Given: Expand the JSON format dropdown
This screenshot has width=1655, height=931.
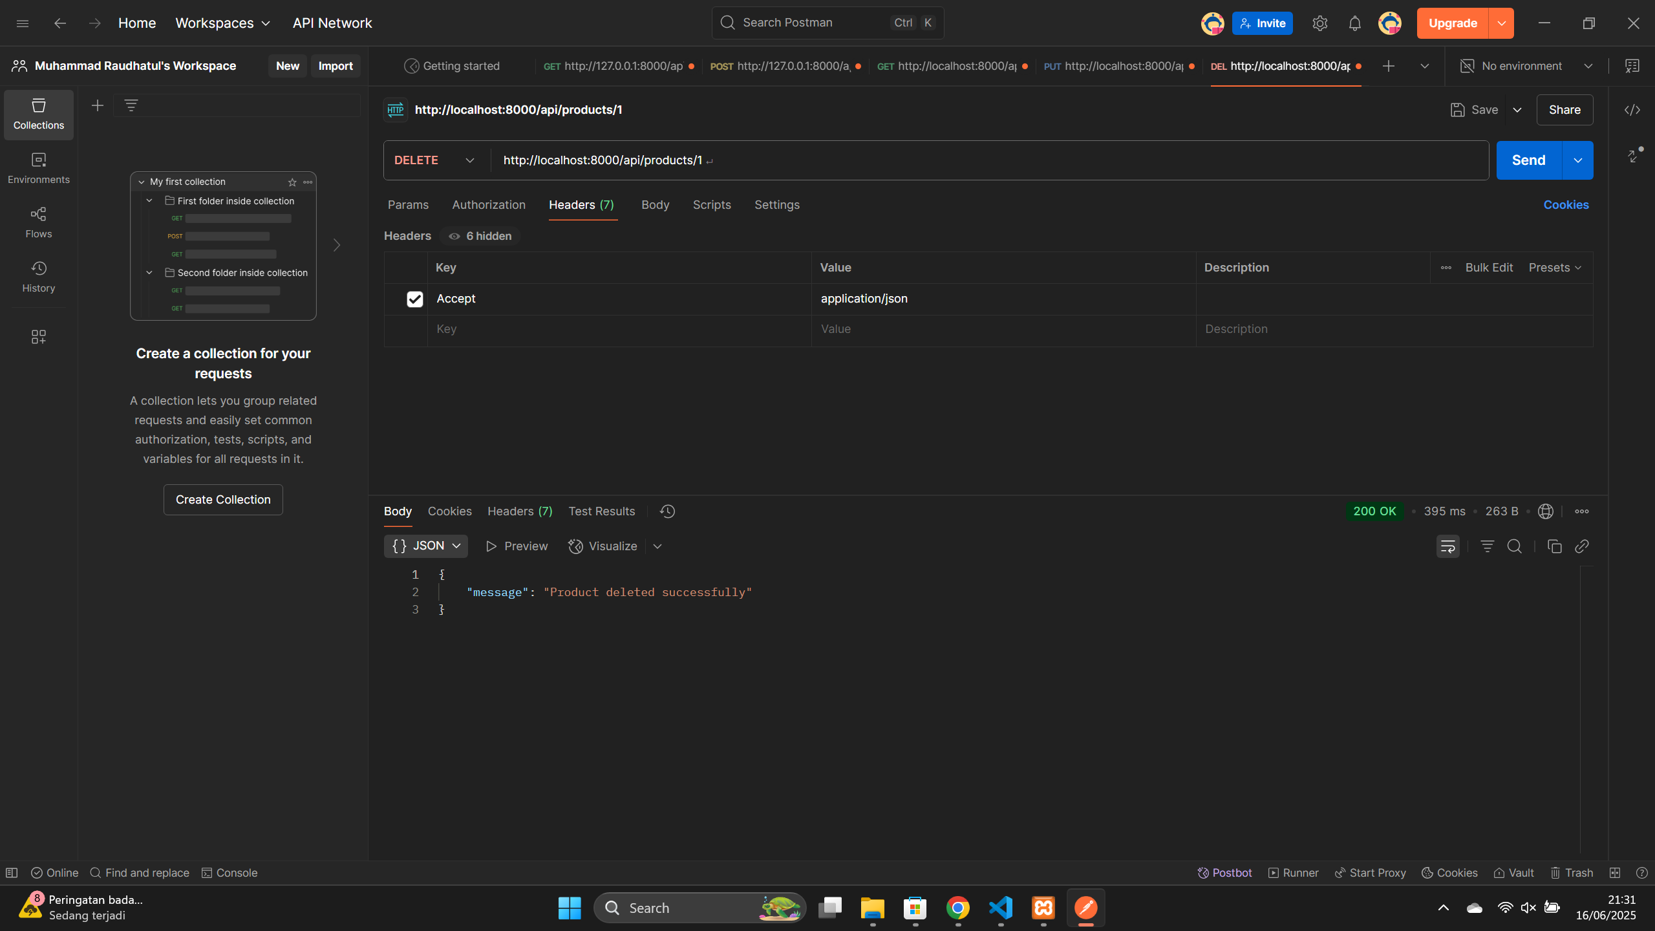Looking at the screenshot, I should coord(426,546).
